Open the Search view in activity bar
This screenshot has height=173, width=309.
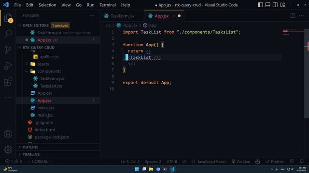[x=8, y=34]
